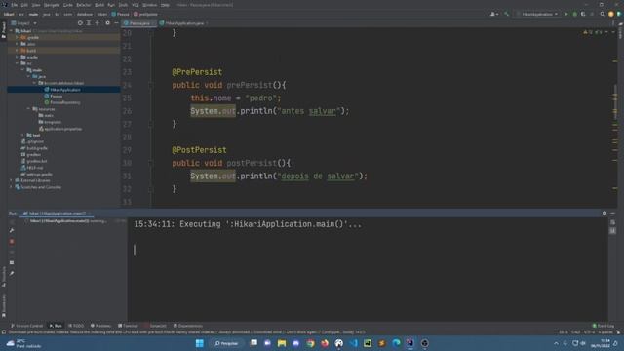Collapse the resources folder in tree
The height and width of the screenshot is (351, 624).
[28, 109]
